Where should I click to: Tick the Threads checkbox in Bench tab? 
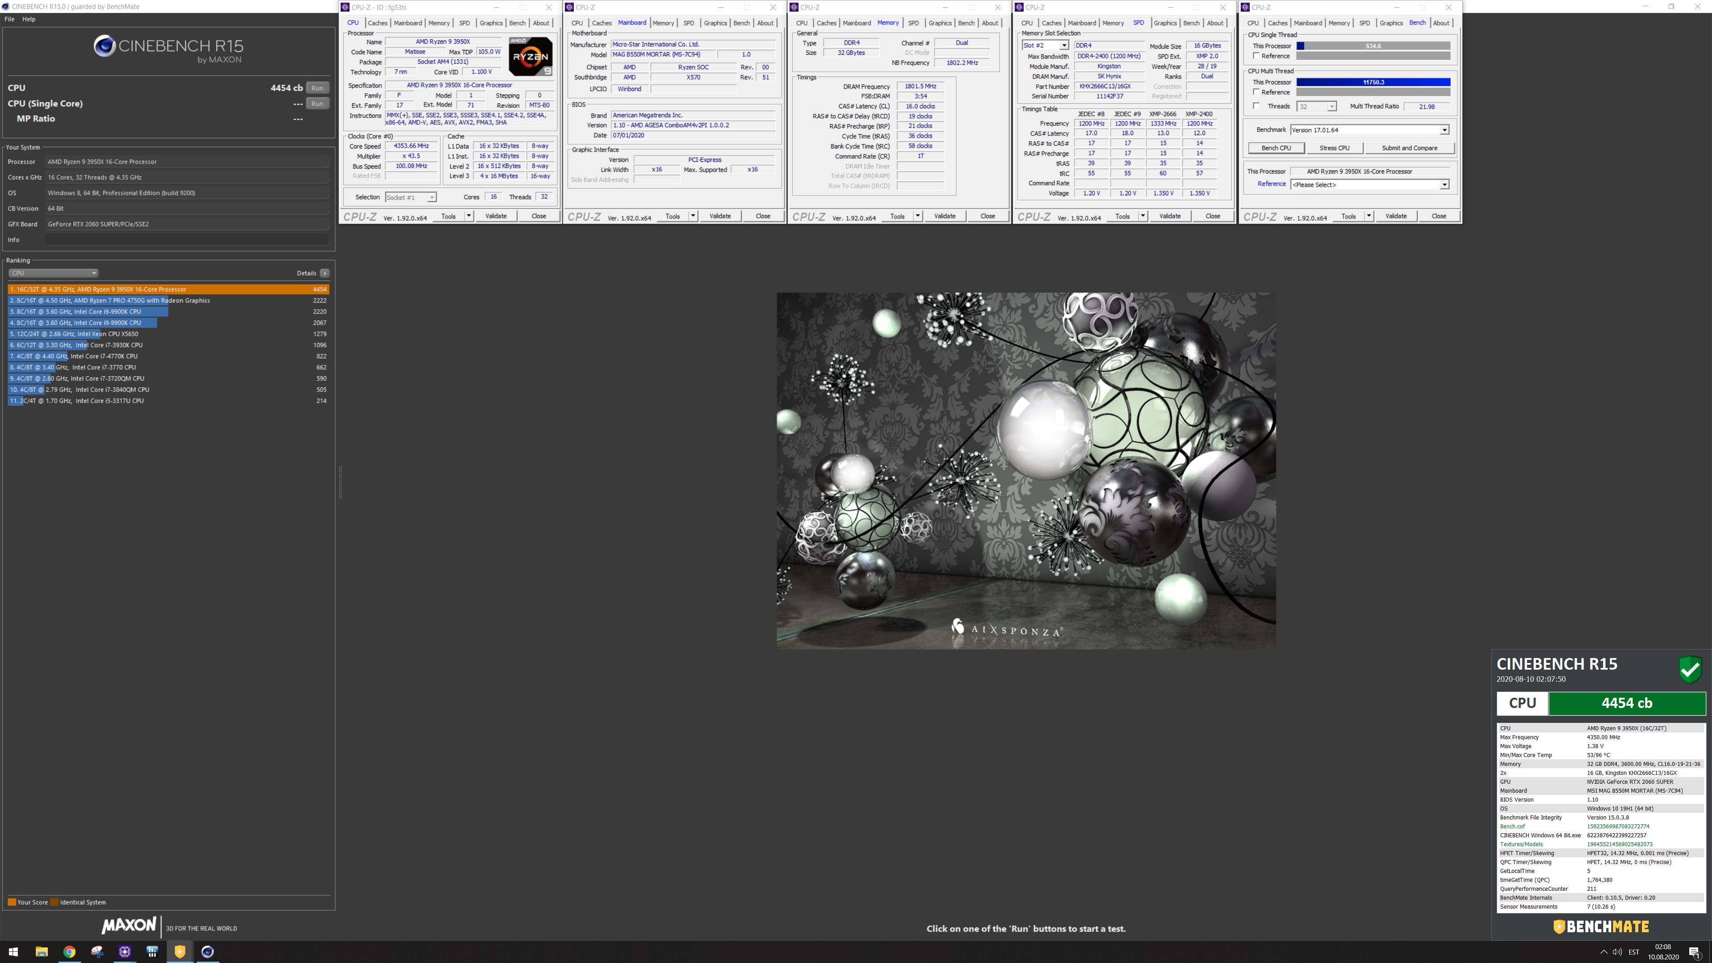(1256, 106)
